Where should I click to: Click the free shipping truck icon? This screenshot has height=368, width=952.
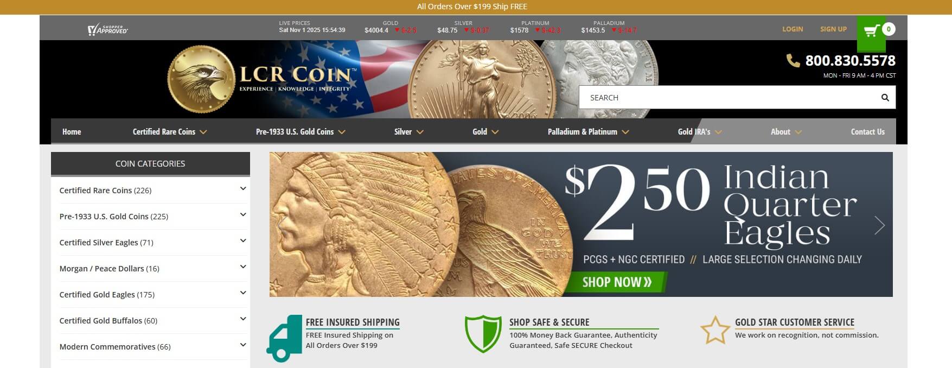click(x=284, y=338)
